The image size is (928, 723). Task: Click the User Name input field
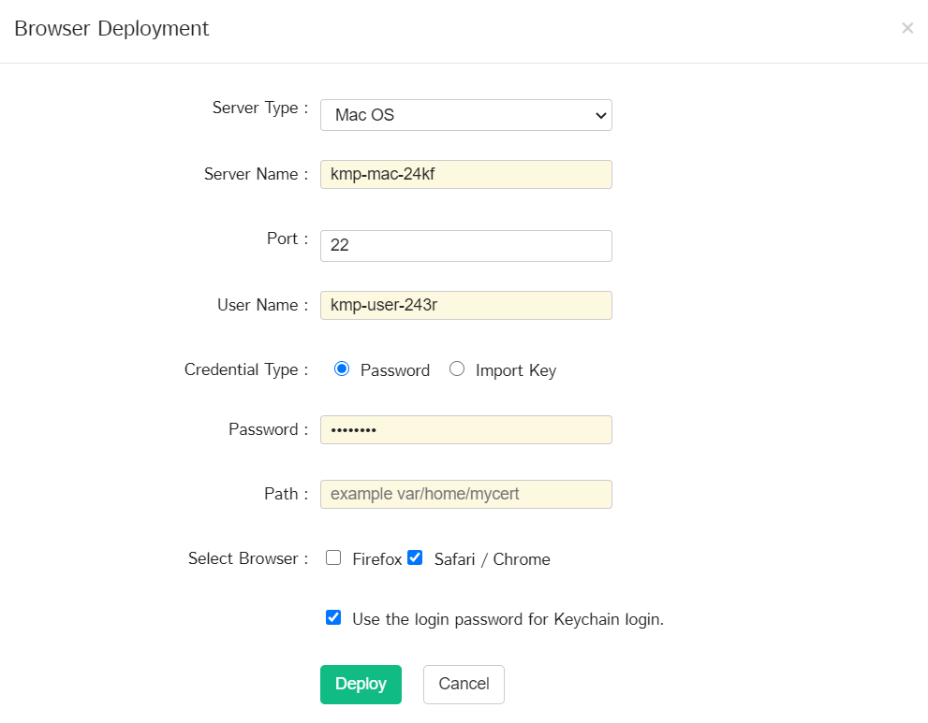[x=465, y=305]
